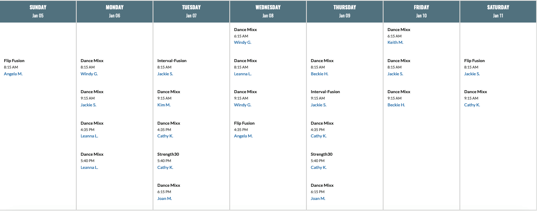
Task: Open Beckie H. for Thursday 8:15 AM class
Action: pyautogui.click(x=319, y=74)
